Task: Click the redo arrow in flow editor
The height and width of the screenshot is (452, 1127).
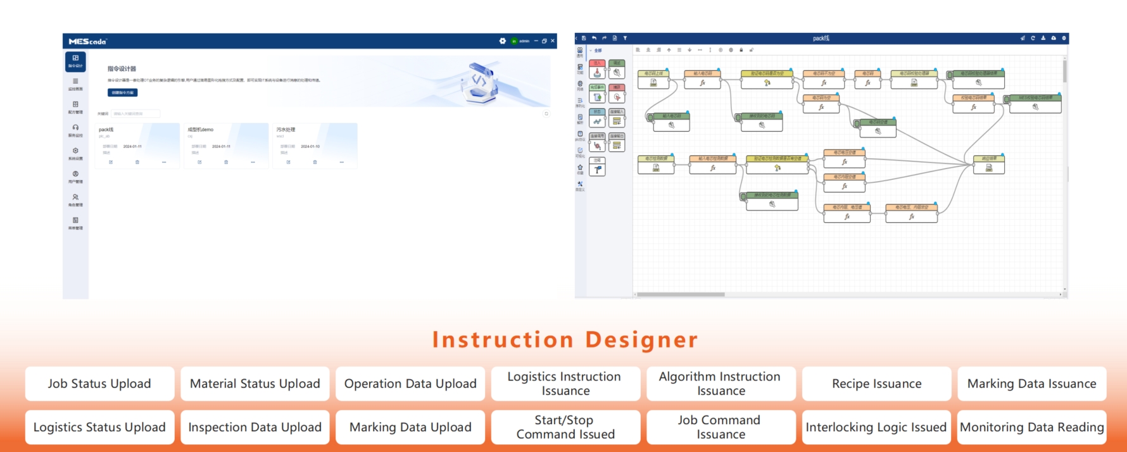Action: click(604, 38)
